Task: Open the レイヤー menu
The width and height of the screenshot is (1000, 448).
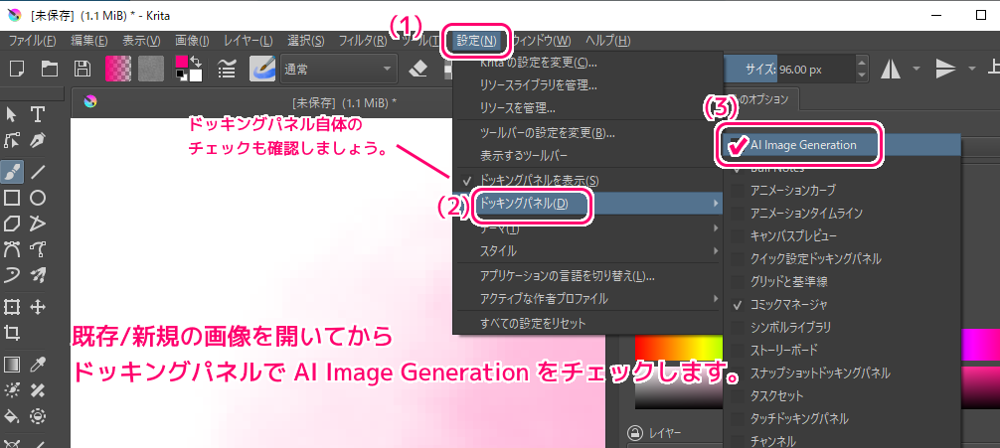Action: click(x=249, y=41)
